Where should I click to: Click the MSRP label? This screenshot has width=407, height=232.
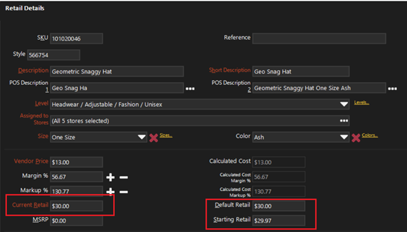pos(40,220)
